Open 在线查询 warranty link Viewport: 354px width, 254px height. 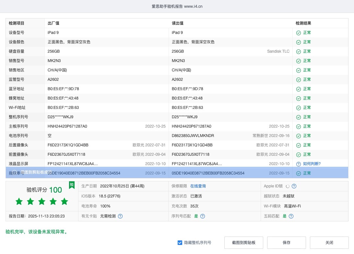(x=198, y=186)
